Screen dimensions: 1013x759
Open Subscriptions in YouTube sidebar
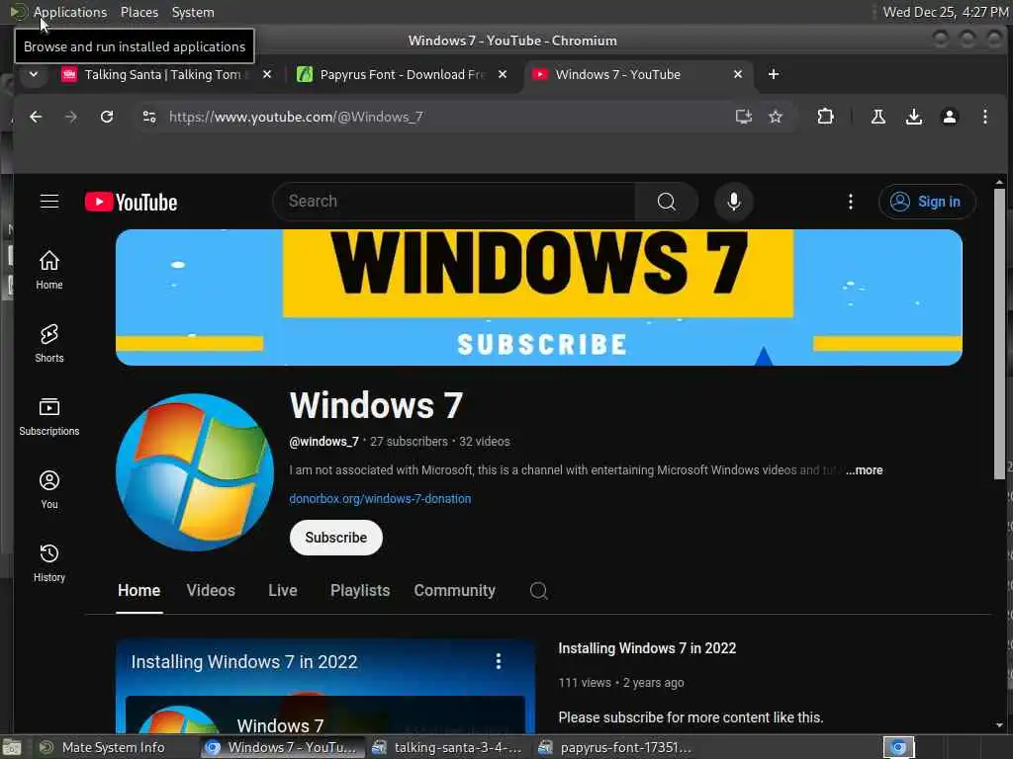pos(49,417)
